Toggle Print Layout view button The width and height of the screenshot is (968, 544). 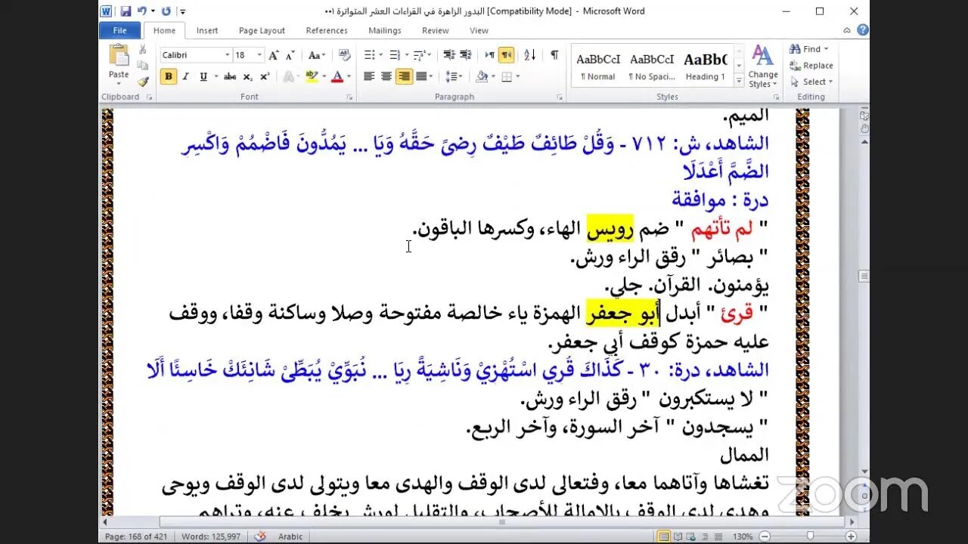[x=665, y=536]
